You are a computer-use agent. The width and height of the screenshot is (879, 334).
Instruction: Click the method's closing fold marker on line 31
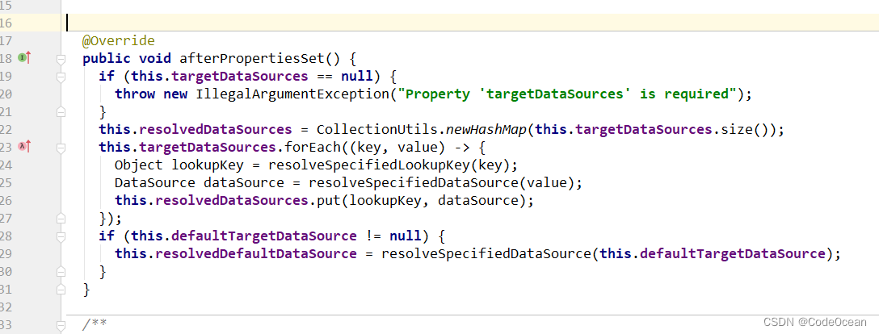61,288
